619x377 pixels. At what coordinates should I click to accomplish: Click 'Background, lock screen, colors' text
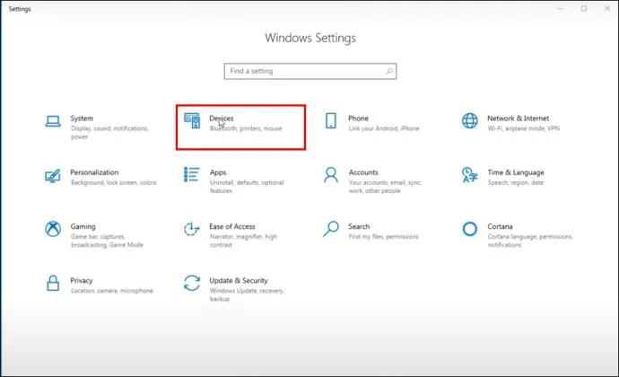pyautogui.click(x=113, y=182)
